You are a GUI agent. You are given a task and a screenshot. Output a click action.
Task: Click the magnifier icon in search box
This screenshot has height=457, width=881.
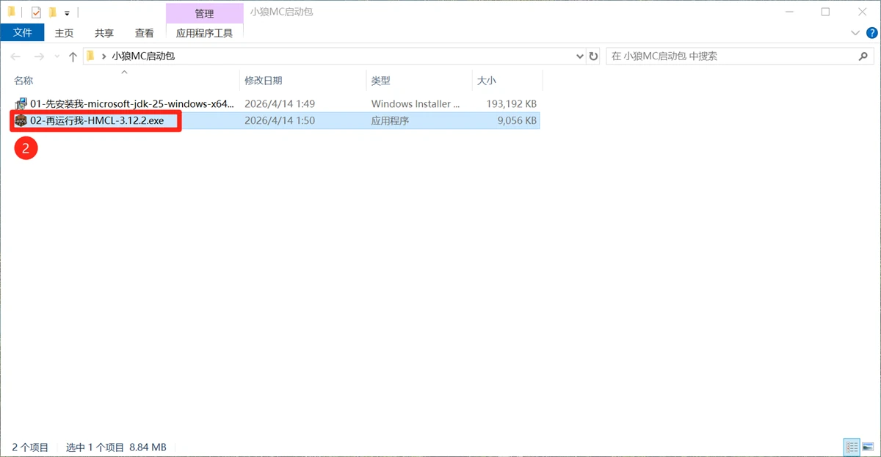point(863,56)
